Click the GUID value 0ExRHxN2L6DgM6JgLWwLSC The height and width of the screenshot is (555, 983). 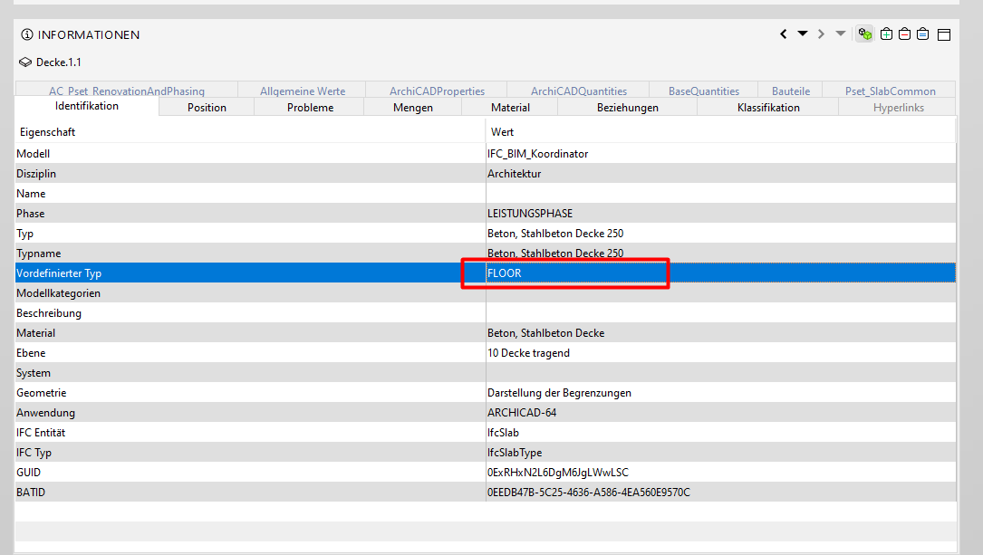click(x=558, y=473)
